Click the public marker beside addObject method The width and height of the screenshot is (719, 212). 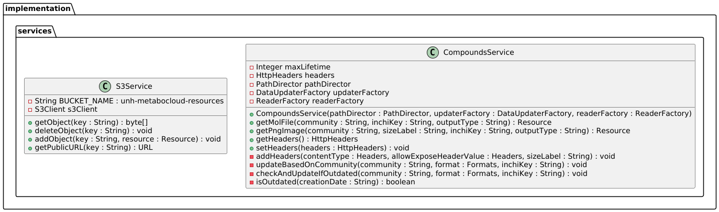(30, 139)
